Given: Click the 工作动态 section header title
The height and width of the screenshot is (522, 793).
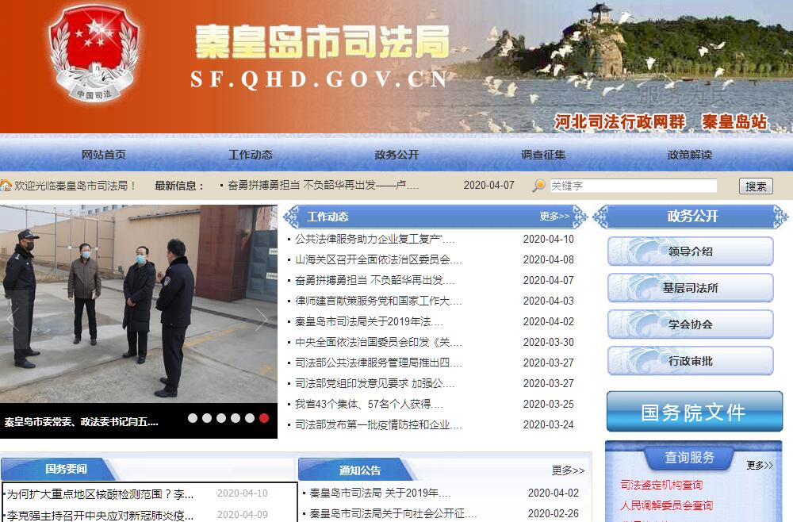Looking at the screenshot, I should click(x=328, y=217).
